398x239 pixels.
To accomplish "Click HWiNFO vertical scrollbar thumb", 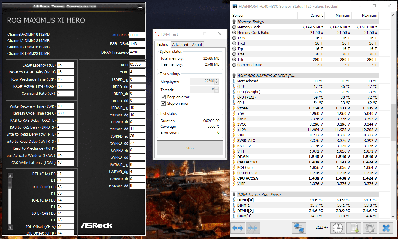I will (x=393, y=122).
